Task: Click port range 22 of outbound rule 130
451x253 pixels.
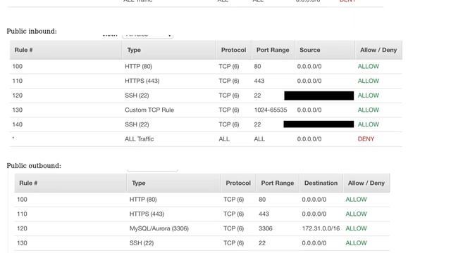Action: [x=262, y=243]
